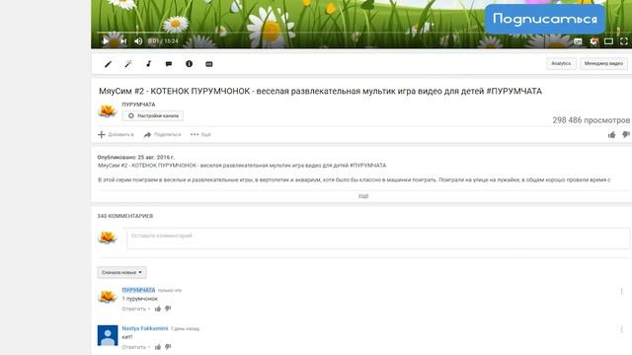
Task: Open the Сначала новые sort dropdown
Action: point(121,272)
